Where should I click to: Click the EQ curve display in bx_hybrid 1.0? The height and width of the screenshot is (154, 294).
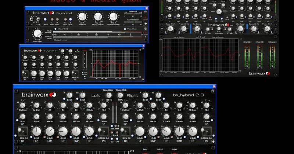tap(115, 64)
